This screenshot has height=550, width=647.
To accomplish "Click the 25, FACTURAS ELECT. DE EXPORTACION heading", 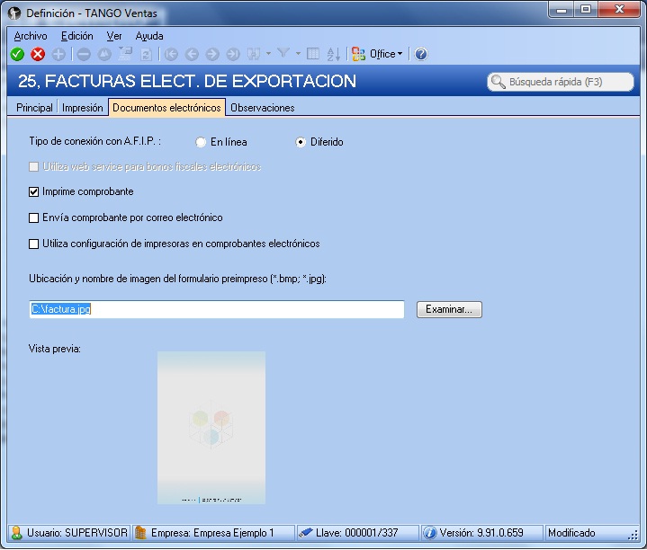I will click(187, 81).
